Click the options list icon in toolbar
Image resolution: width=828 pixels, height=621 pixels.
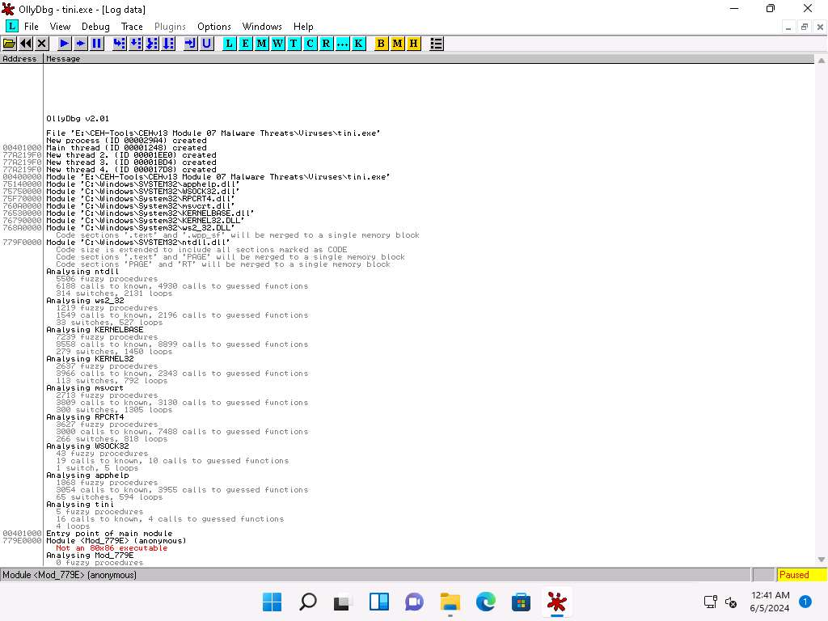(x=437, y=44)
